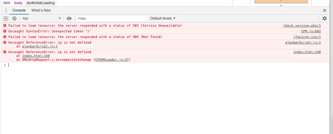The width and height of the screenshot is (333, 134).
Task: Select html in the breadcrumb bar
Action: 7,3
